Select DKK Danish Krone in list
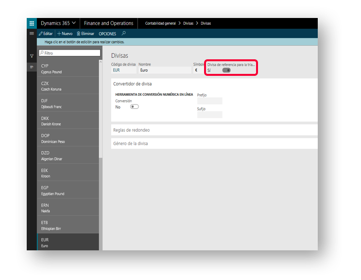361x280 pixels. tap(68, 121)
